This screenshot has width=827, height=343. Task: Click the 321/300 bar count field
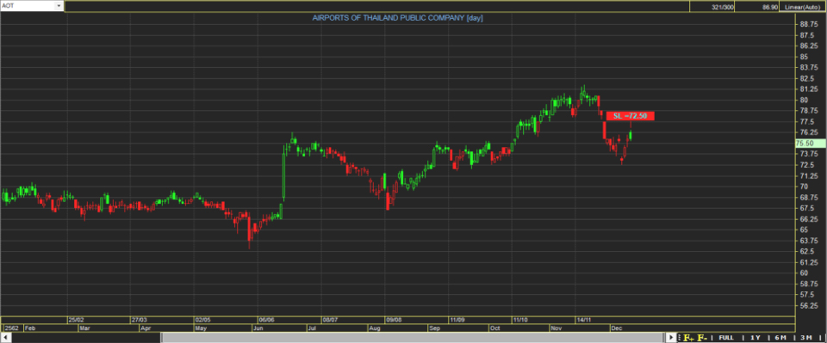click(712, 6)
